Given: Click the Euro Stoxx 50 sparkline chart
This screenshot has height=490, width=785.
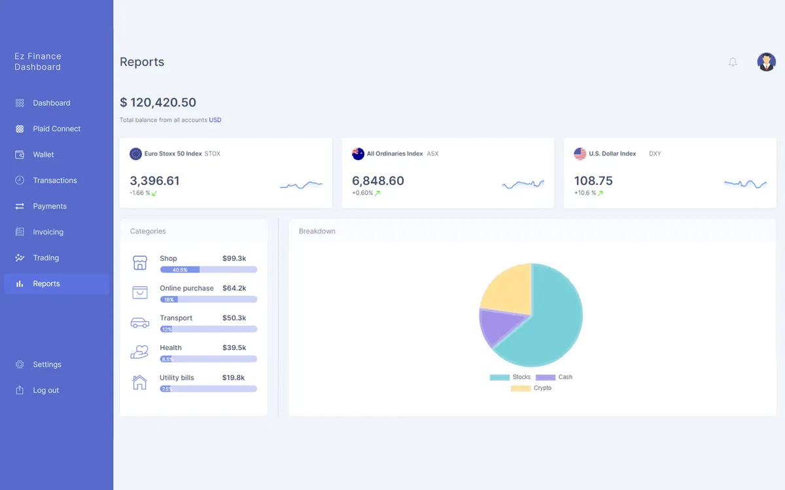Looking at the screenshot, I should coord(301,186).
